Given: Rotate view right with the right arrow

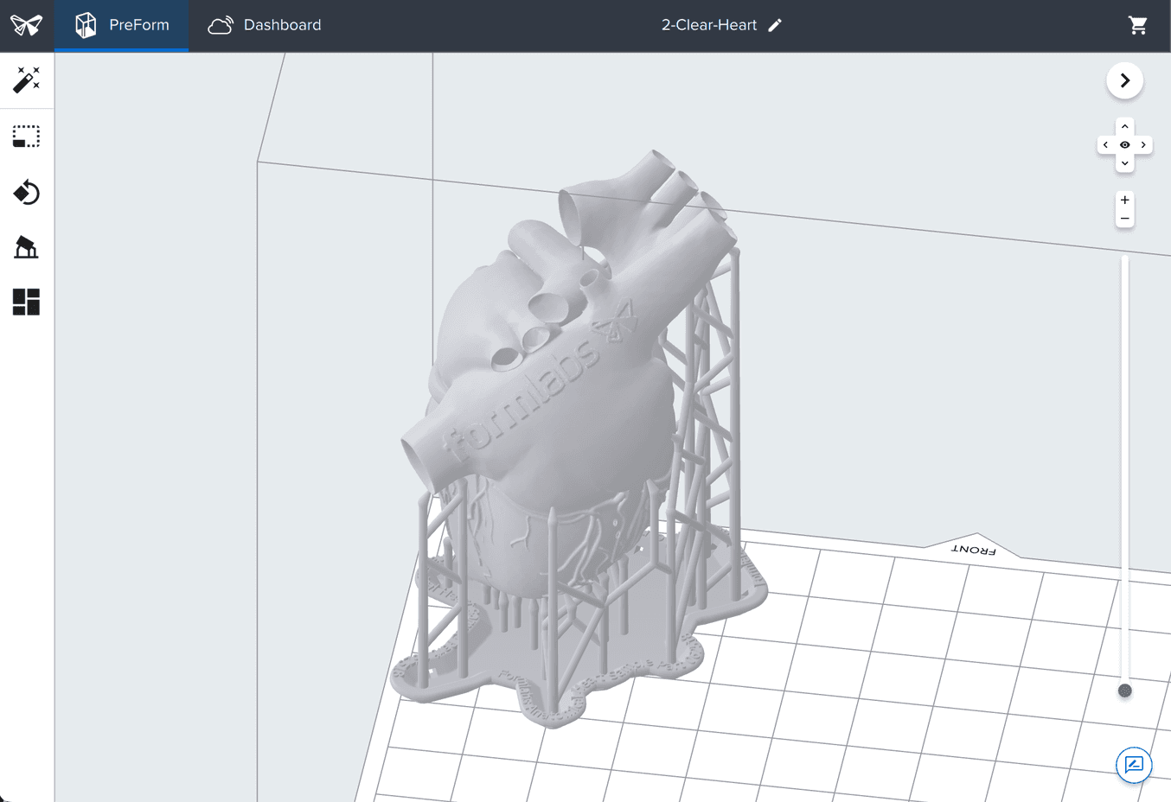Looking at the screenshot, I should click(x=1143, y=144).
